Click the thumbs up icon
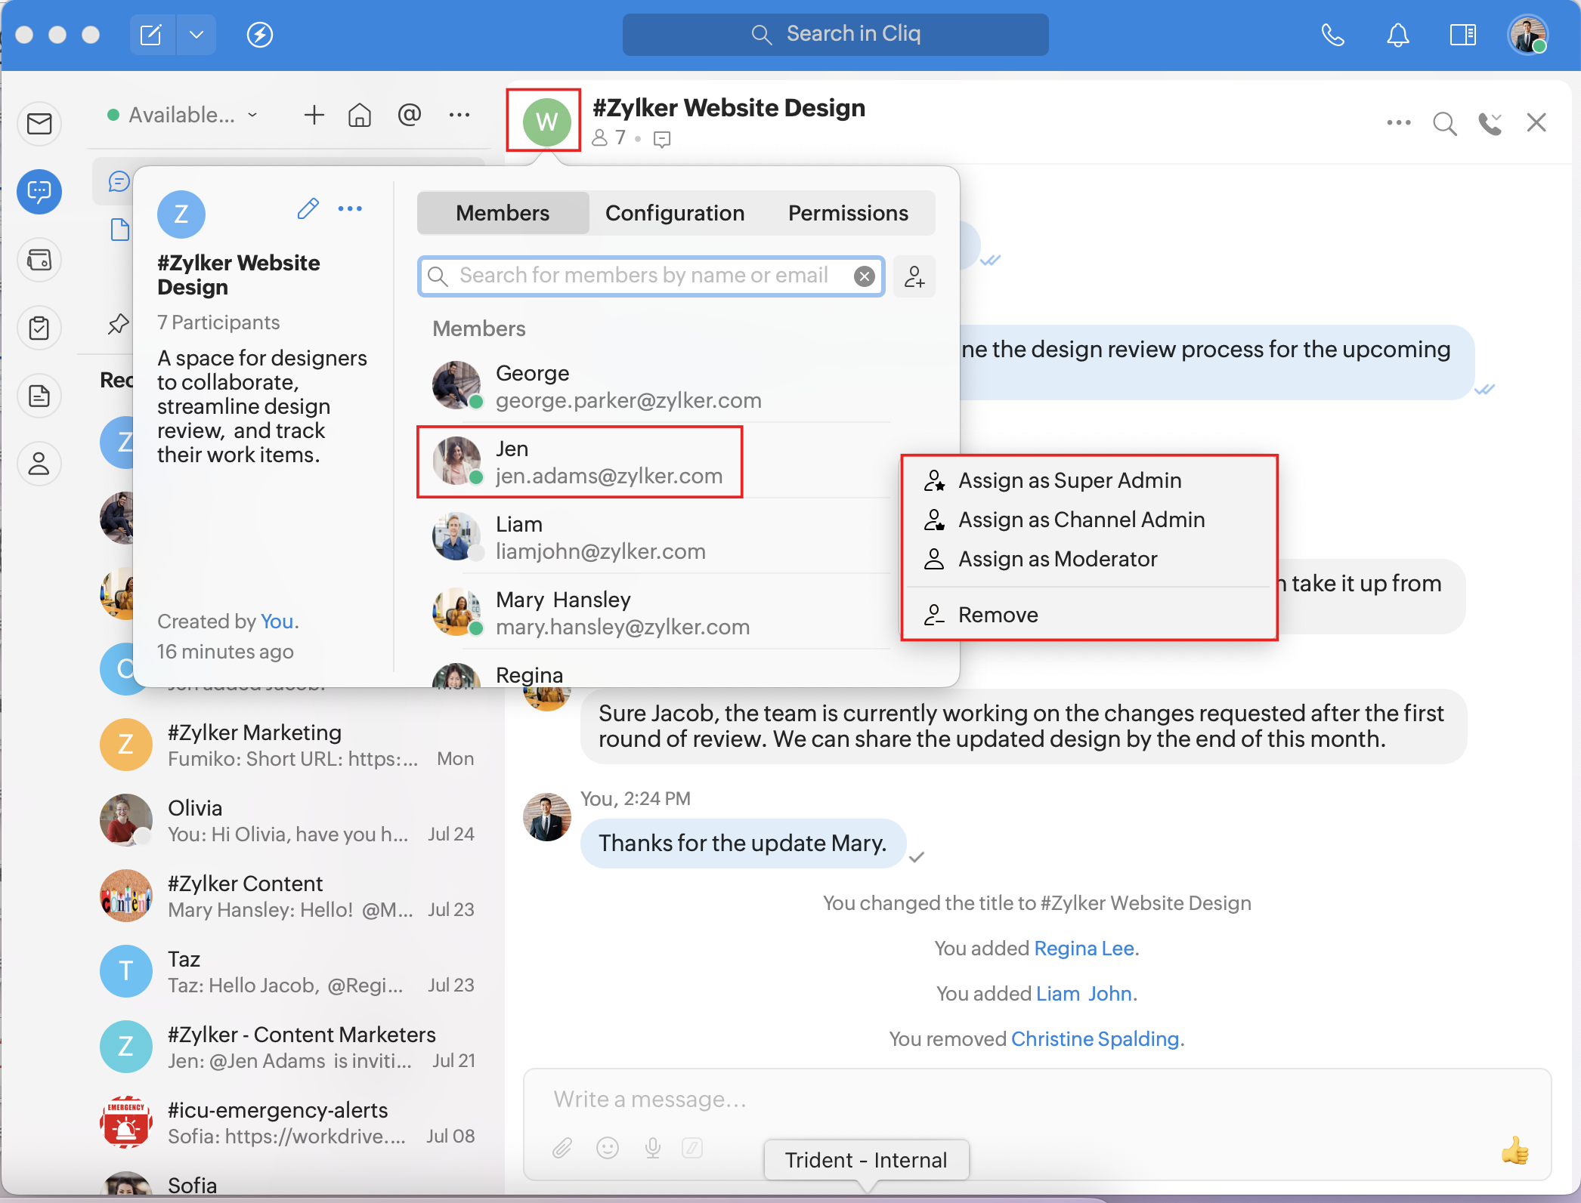The image size is (1581, 1203). click(1514, 1151)
